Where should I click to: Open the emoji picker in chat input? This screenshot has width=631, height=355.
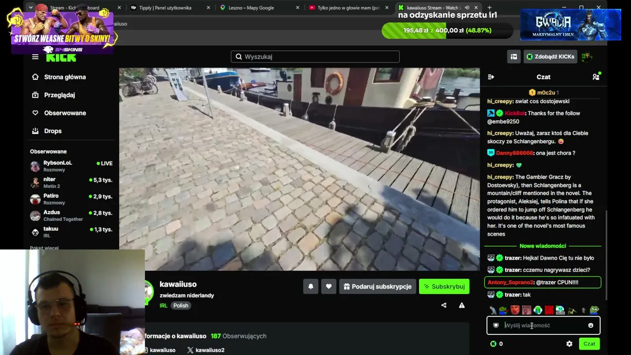pyautogui.click(x=591, y=325)
